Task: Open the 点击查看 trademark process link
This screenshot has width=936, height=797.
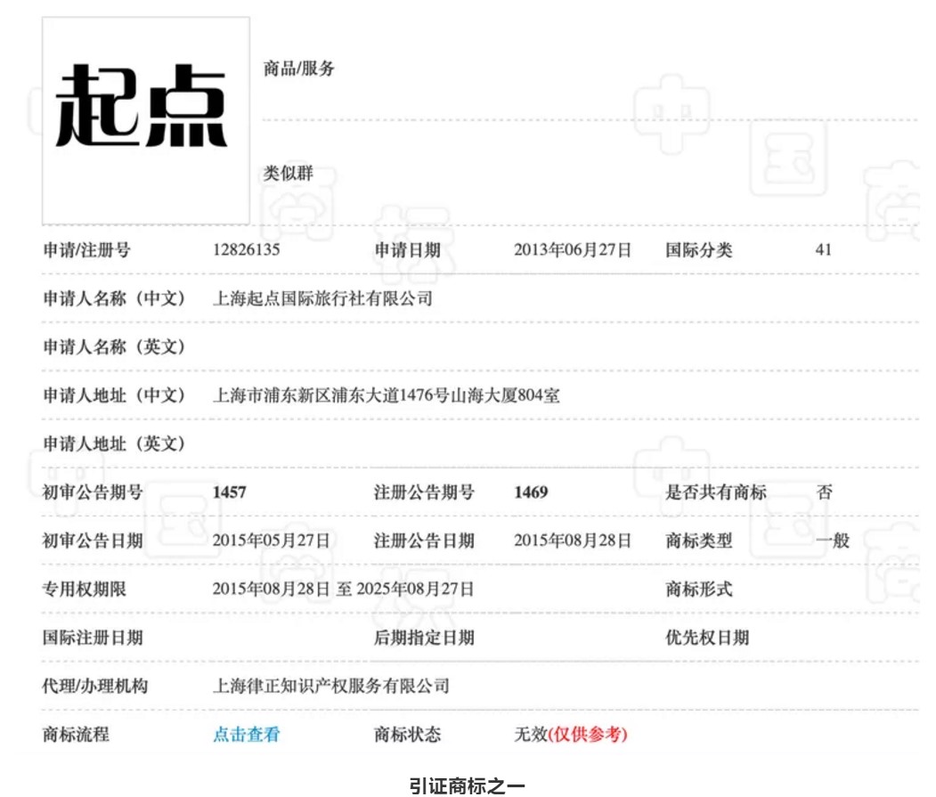Action: coord(247,735)
